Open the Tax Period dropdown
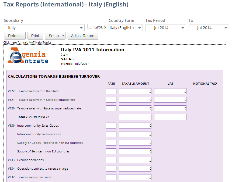The image size is (232, 182). pyautogui.click(x=165, y=28)
